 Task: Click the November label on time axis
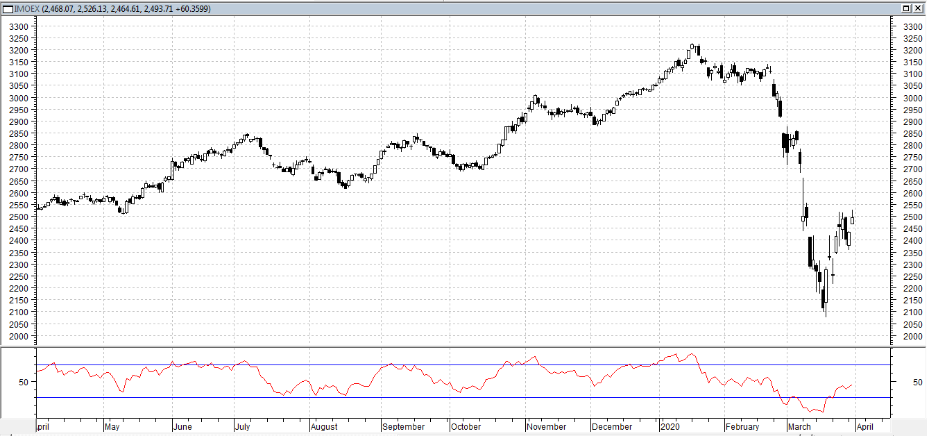547,427
